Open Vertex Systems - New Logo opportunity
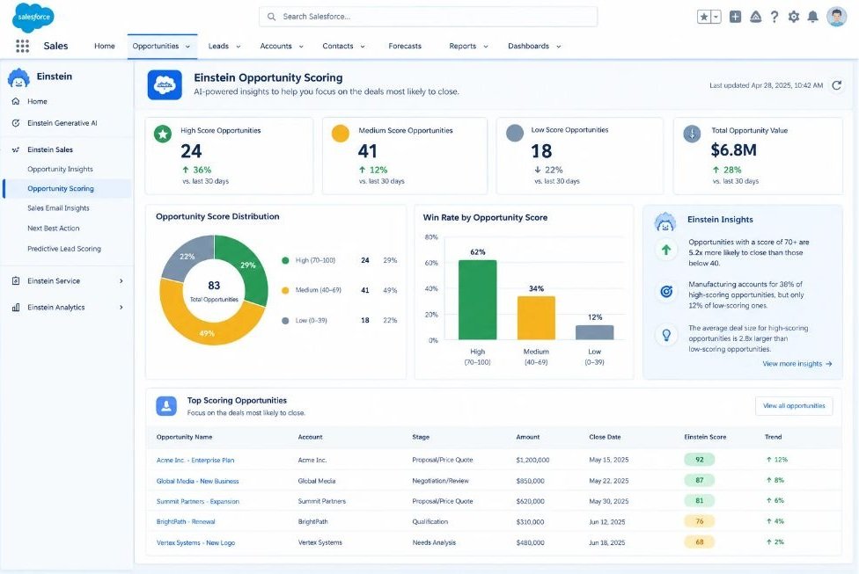859x574 pixels. point(195,543)
